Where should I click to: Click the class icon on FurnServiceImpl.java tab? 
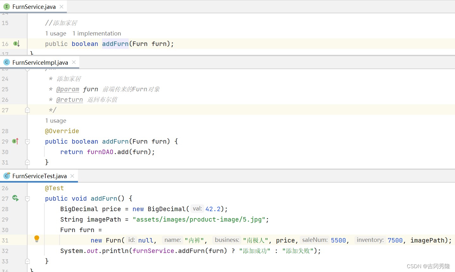(x=6, y=62)
